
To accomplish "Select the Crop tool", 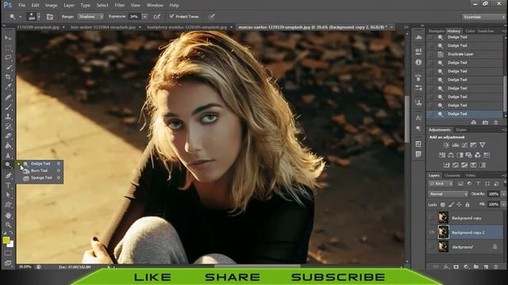I will tap(8, 77).
